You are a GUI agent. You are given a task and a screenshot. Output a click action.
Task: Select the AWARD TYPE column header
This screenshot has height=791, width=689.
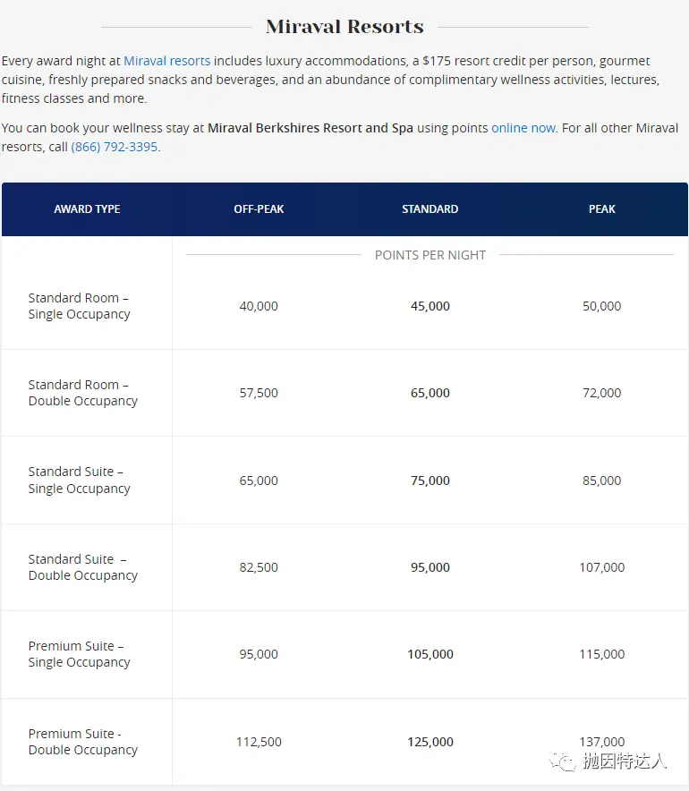(x=88, y=208)
